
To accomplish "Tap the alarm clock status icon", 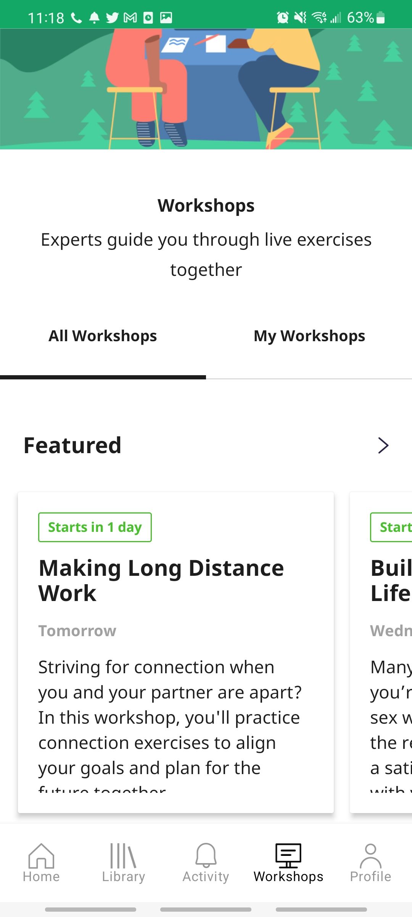I will [283, 18].
